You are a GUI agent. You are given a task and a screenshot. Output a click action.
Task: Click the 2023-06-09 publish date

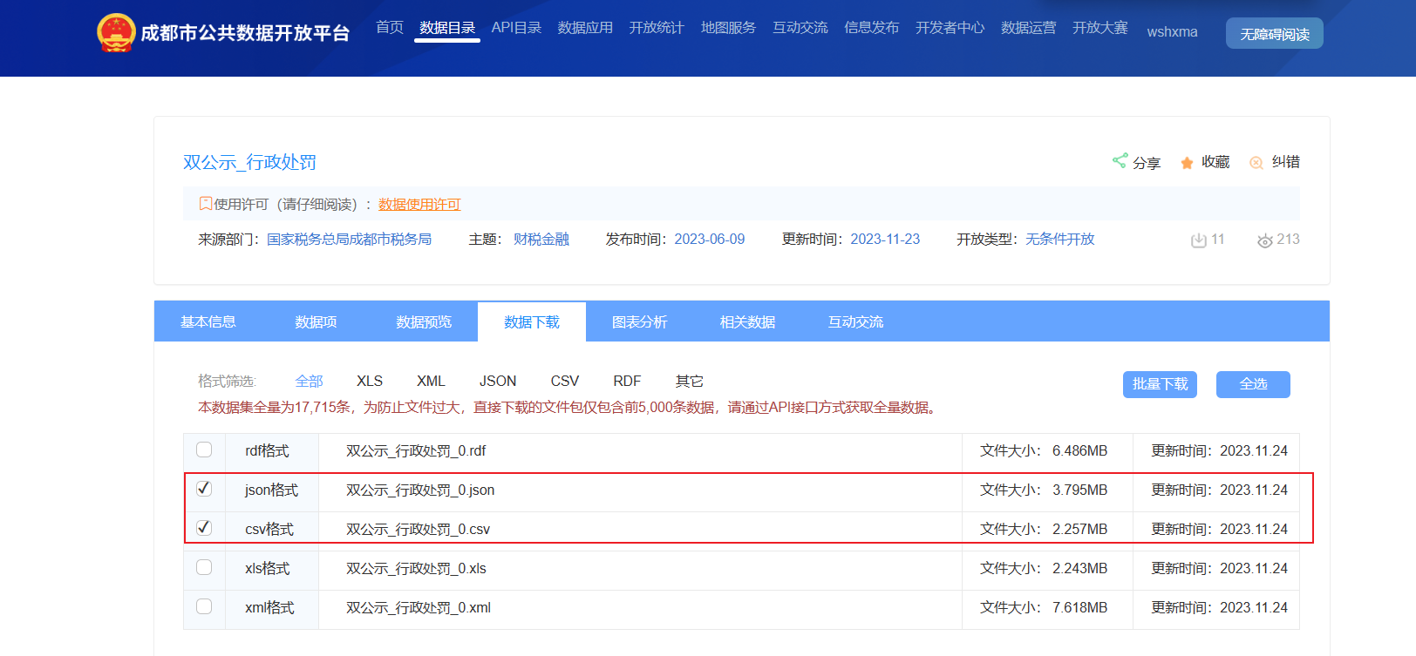(710, 239)
